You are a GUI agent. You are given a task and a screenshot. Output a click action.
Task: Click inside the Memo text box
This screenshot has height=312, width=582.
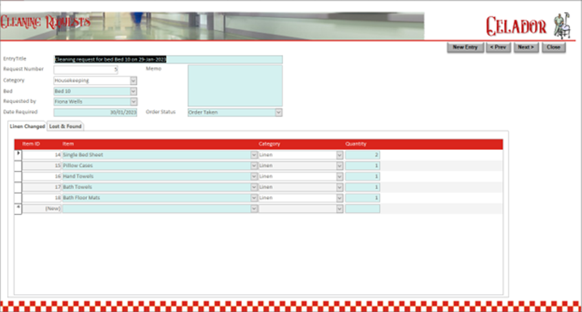(235, 85)
